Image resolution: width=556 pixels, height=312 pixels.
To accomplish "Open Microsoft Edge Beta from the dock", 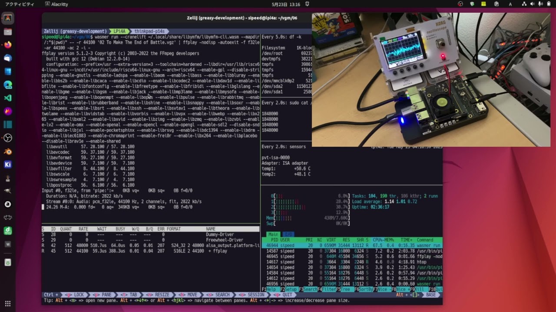I will point(8,85).
